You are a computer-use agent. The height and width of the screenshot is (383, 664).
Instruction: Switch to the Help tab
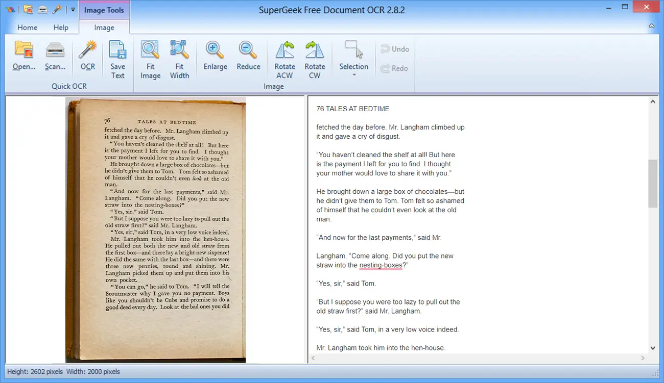point(61,28)
